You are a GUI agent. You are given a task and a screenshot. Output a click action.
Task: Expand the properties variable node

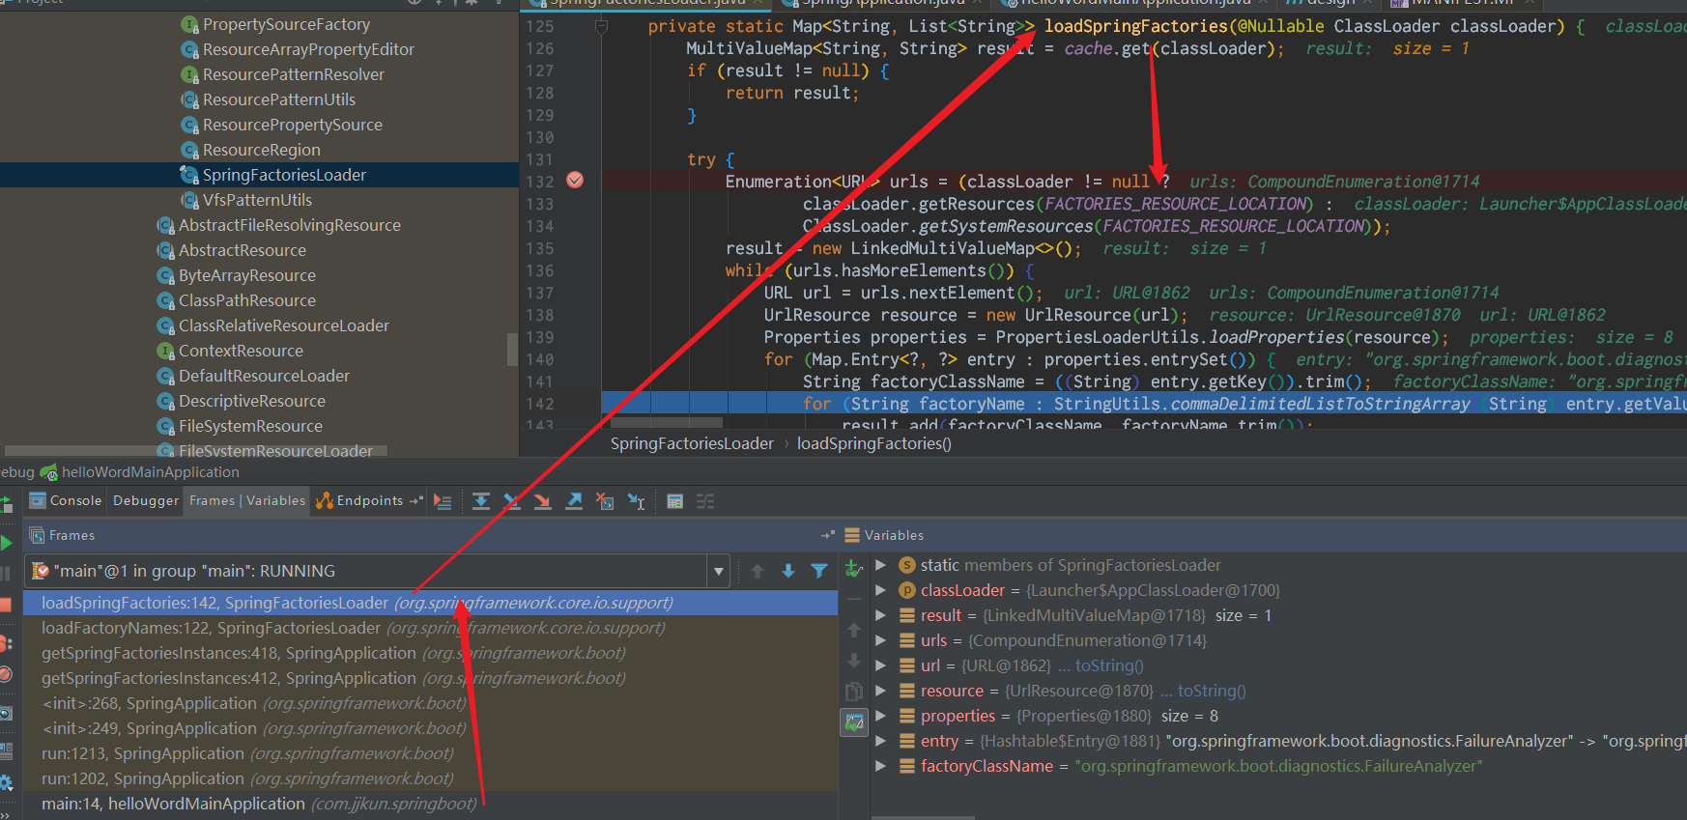tap(880, 716)
